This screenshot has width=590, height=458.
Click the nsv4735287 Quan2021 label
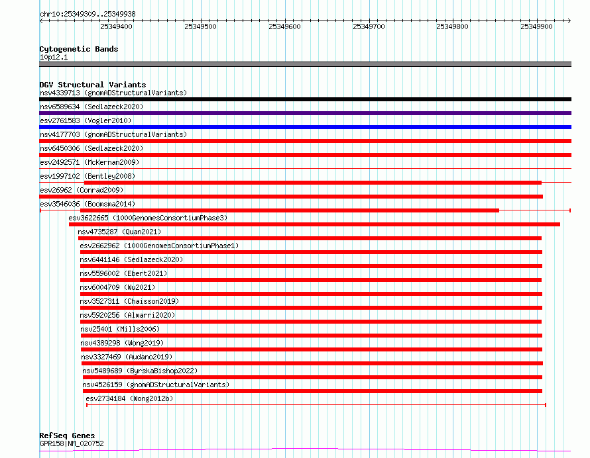pos(119,232)
